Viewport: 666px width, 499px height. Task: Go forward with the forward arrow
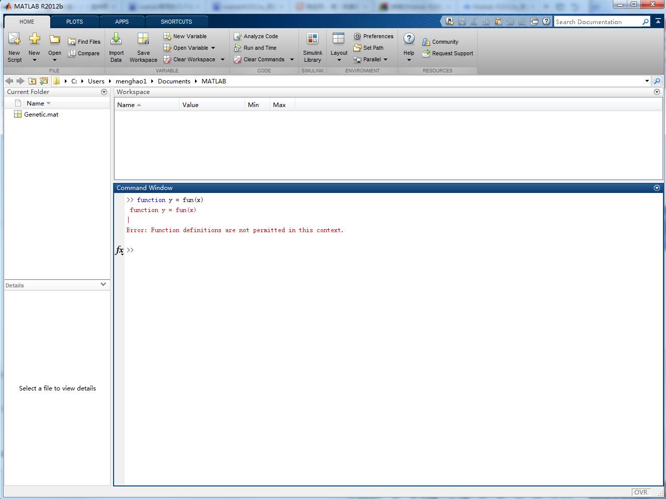coord(21,81)
